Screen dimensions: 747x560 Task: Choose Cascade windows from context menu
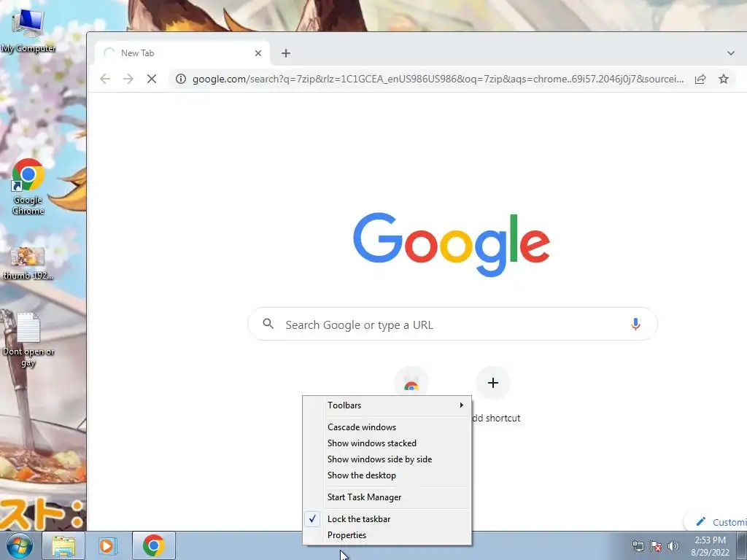point(387,427)
